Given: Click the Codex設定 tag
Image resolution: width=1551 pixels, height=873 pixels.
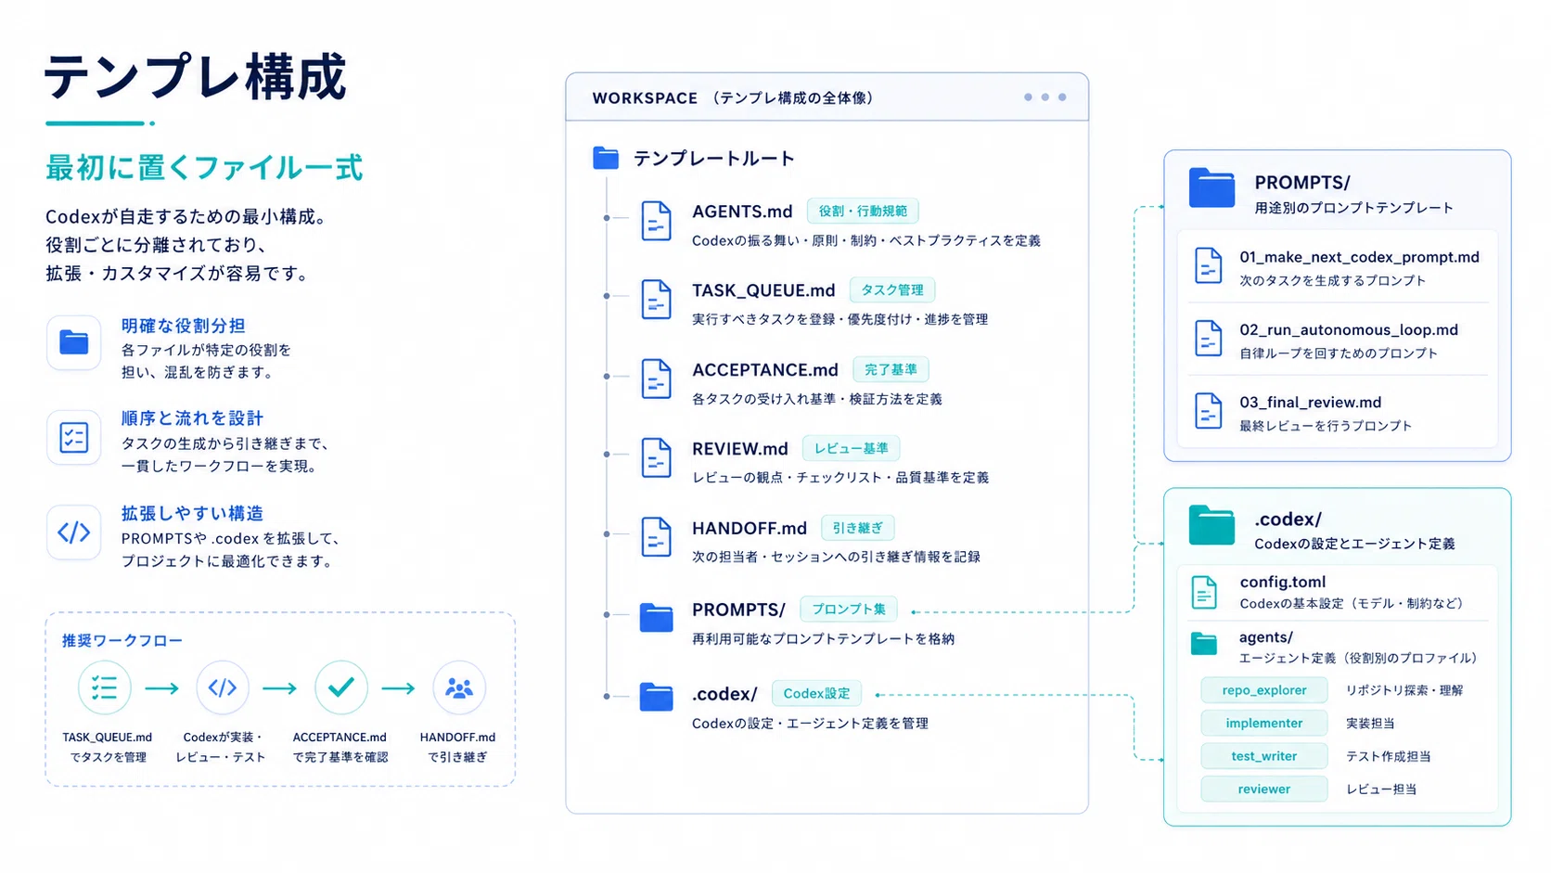Looking at the screenshot, I should [816, 694].
